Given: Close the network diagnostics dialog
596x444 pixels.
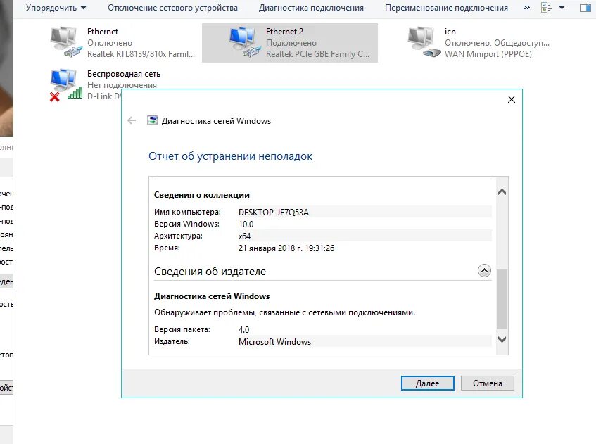Looking at the screenshot, I should (x=512, y=99).
